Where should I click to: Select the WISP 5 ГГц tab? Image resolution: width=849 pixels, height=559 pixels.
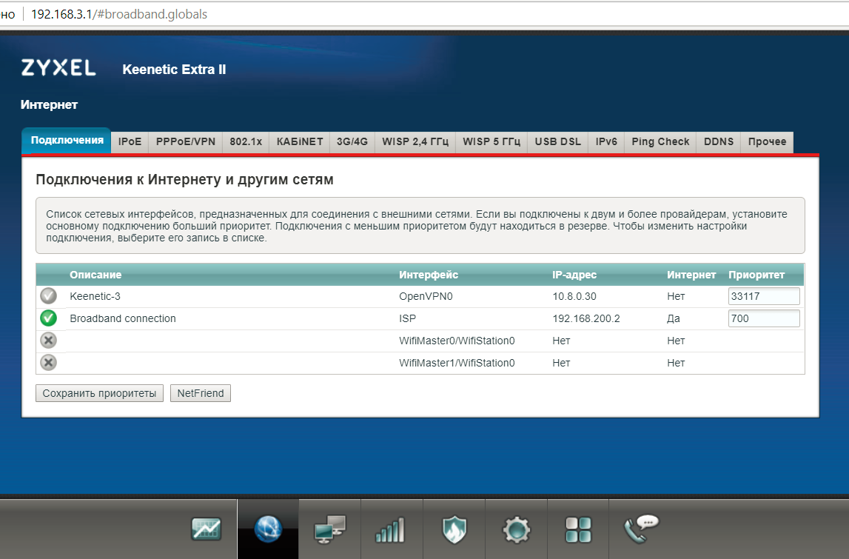click(491, 141)
